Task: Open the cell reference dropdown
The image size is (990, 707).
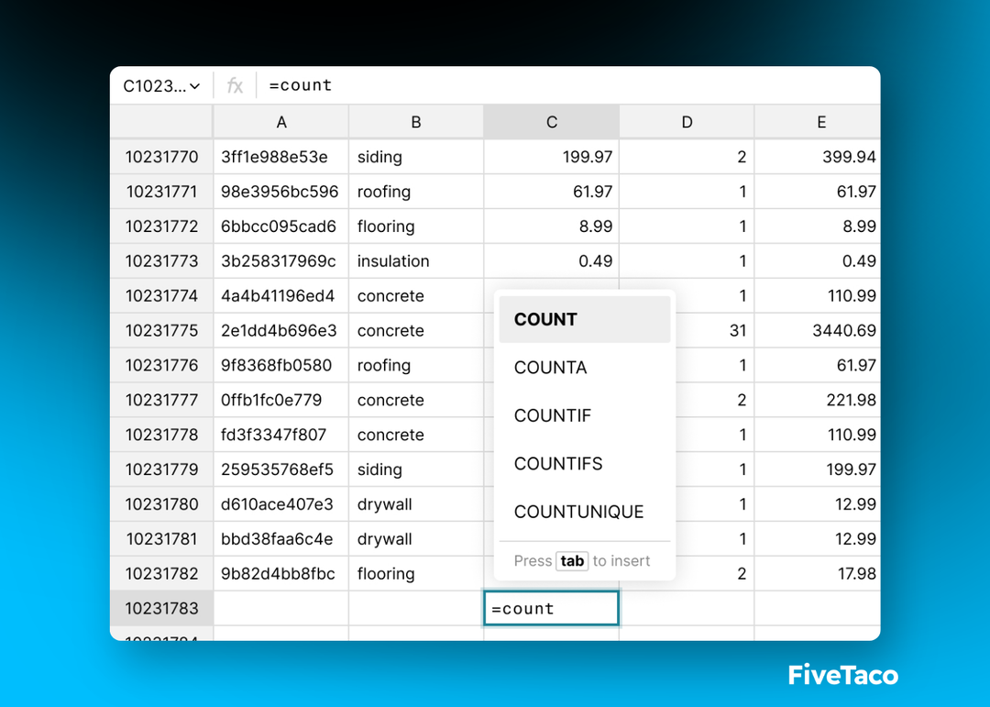Action: (161, 86)
